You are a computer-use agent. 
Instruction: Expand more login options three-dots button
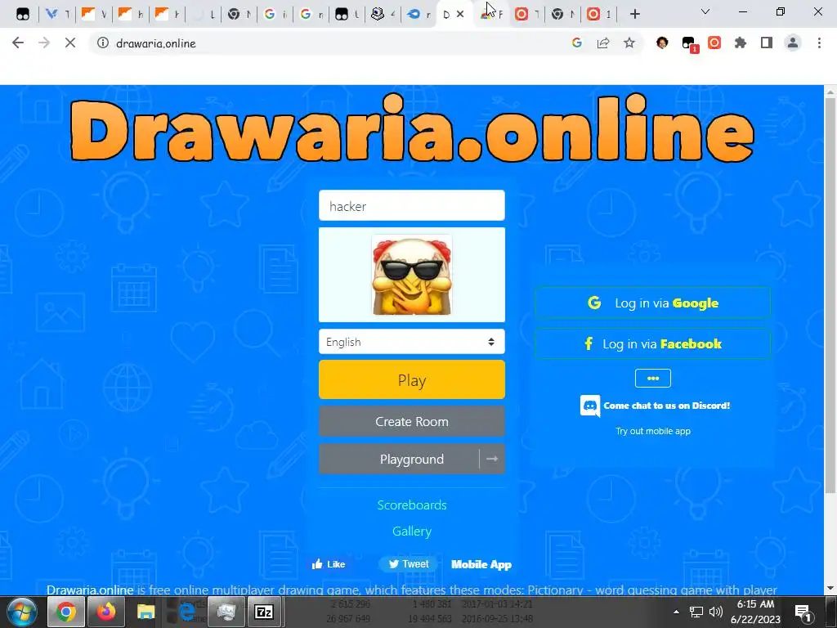click(653, 378)
